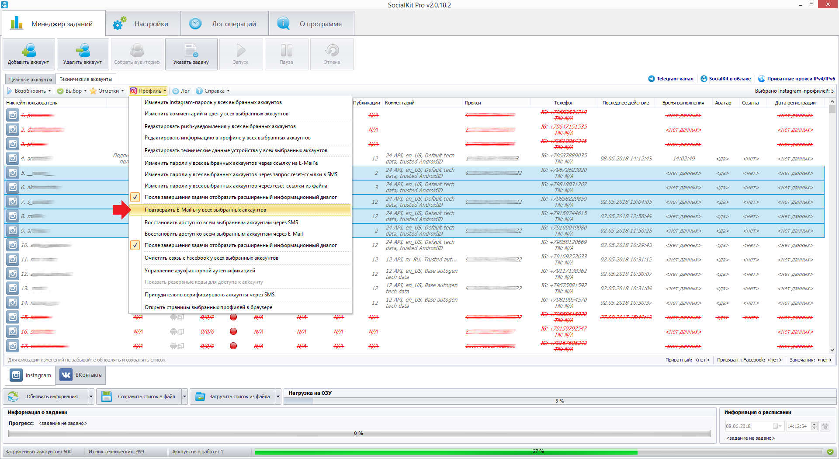Select Редактировать информацию в профиле entry
Image resolution: width=839 pixels, height=459 pixels.
click(x=240, y=138)
